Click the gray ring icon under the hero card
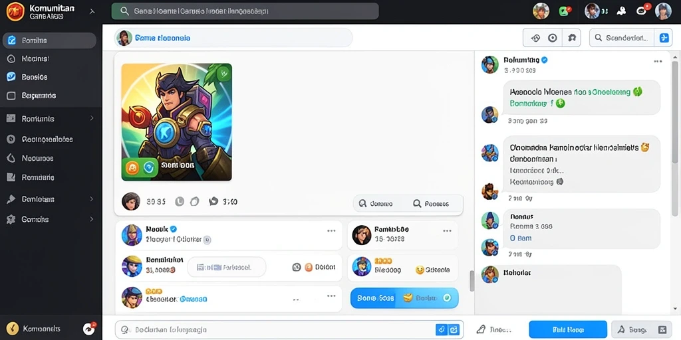This screenshot has height=340, width=681. pyautogui.click(x=195, y=201)
